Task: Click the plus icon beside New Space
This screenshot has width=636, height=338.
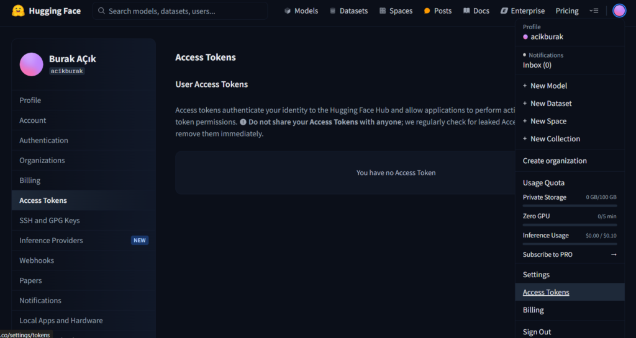Action: tap(524, 121)
